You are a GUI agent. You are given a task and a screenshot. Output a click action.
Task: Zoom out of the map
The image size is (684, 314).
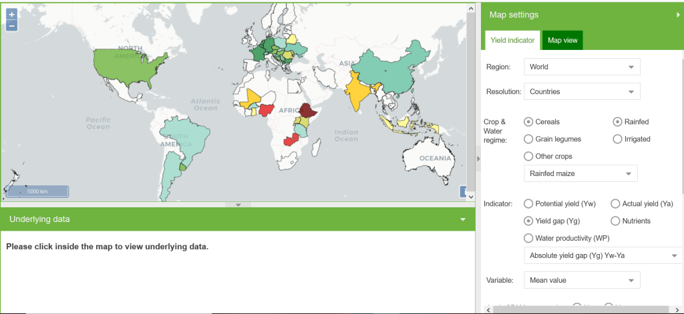[x=11, y=26]
